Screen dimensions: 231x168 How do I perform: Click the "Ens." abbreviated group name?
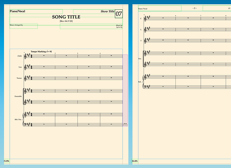pyautogui.click(x=140, y=59)
